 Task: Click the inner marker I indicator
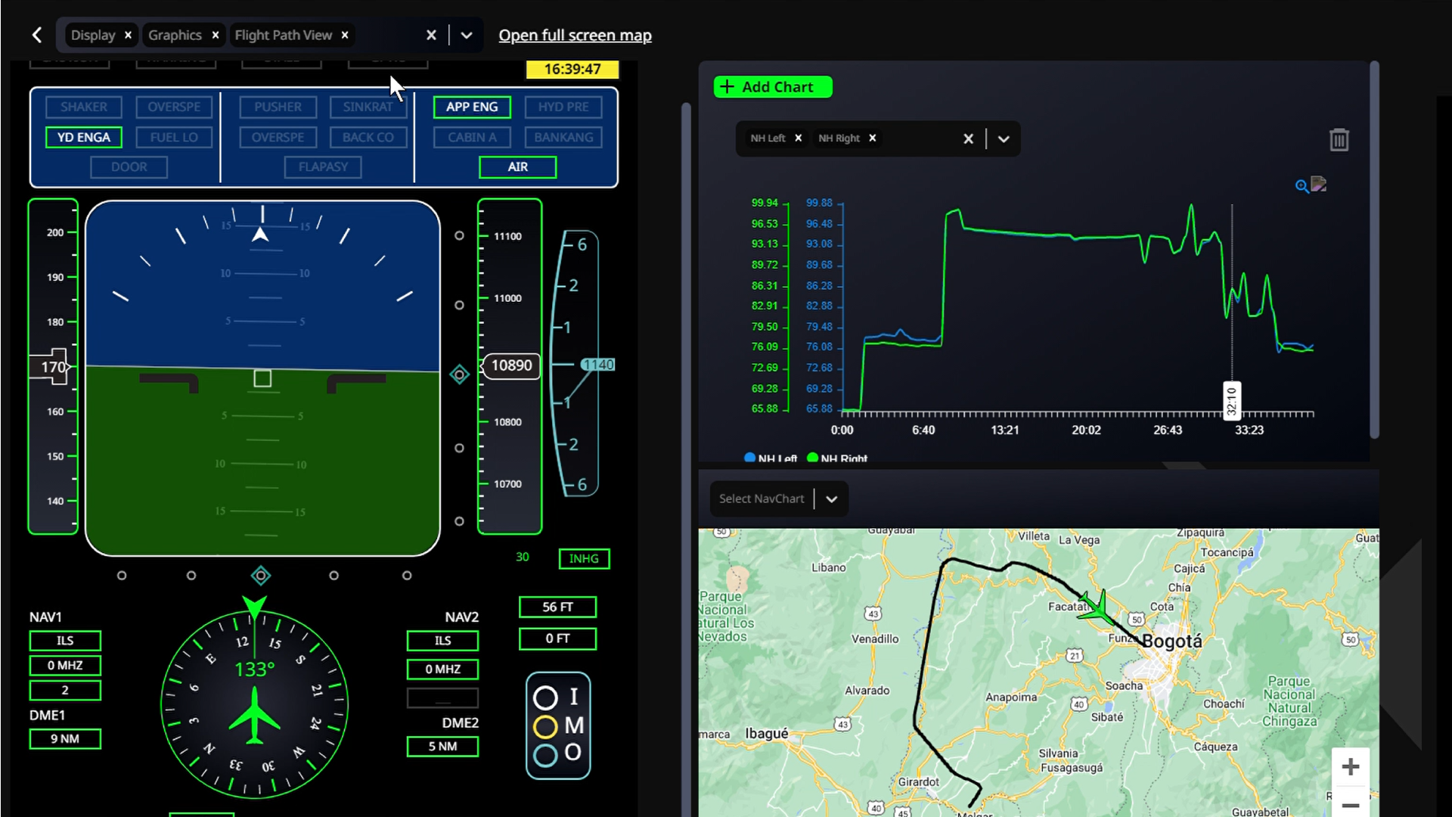(545, 697)
